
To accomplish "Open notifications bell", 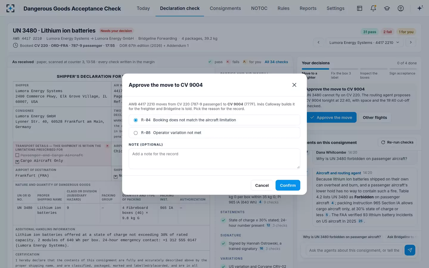I will [373, 8].
